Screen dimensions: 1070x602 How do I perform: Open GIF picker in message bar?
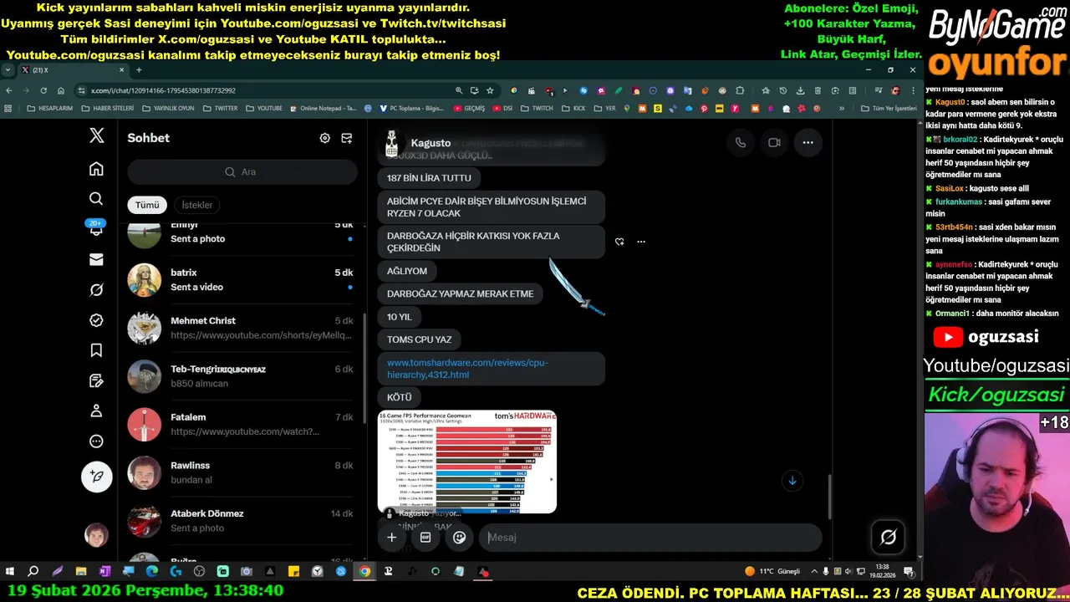click(425, 538)
